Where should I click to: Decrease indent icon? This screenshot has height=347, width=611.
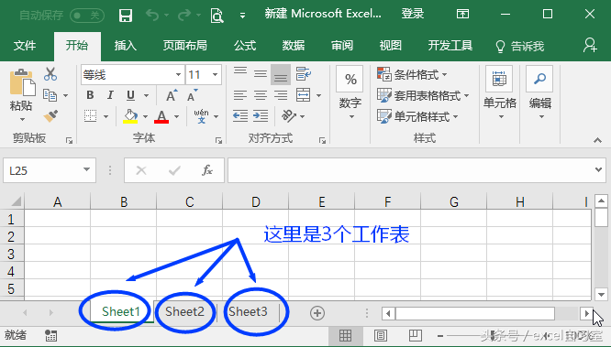[x=240, y=116]
